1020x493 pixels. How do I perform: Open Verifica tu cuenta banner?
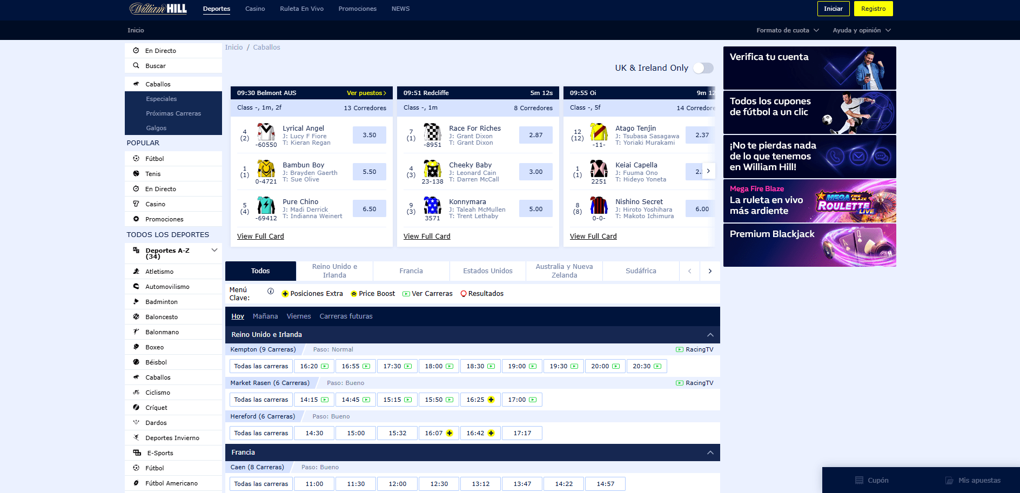click(x=810, y=68)
